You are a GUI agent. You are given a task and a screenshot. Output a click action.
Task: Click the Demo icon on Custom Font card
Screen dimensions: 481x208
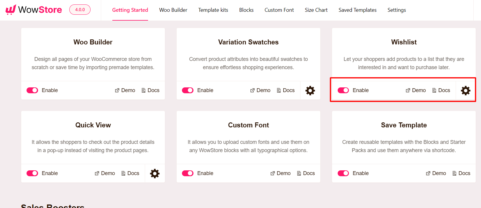272,173
